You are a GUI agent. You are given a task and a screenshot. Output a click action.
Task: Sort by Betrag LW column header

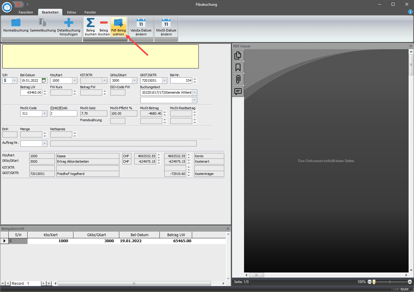(176, 235)
